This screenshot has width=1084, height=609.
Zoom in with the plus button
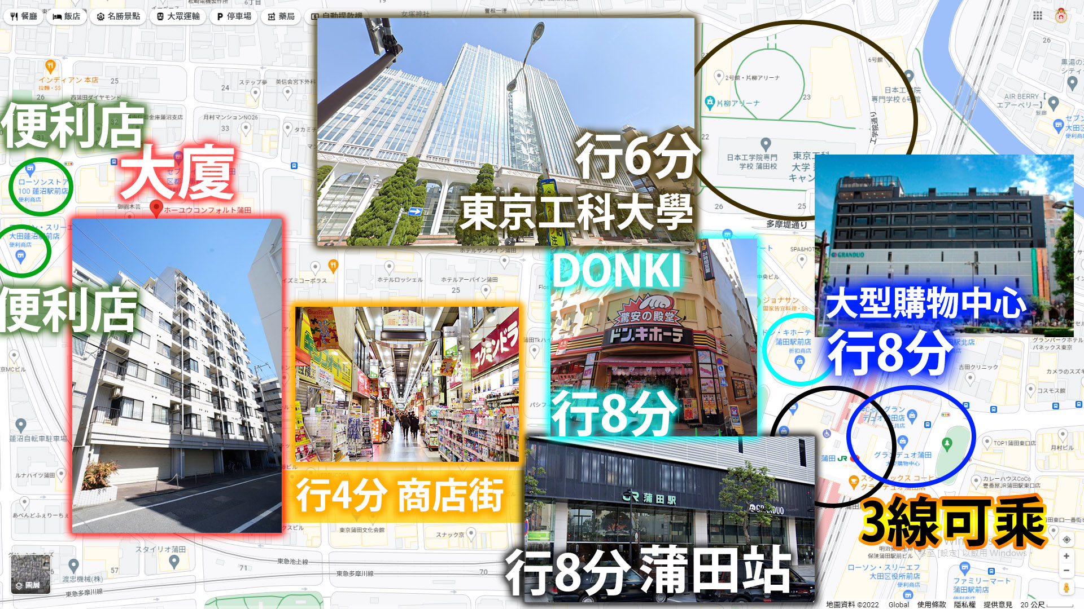(x=1066, y=556)
